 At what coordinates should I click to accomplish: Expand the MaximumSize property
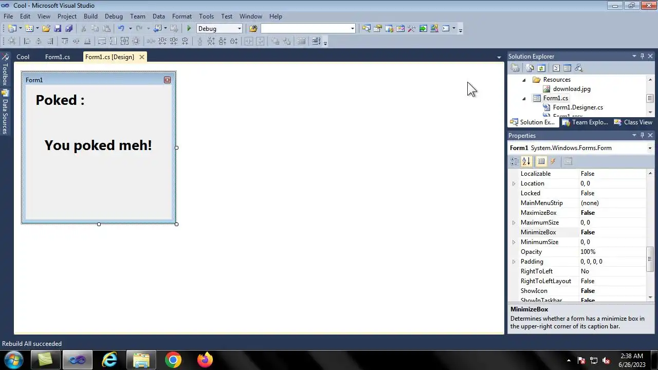(514, 223)
